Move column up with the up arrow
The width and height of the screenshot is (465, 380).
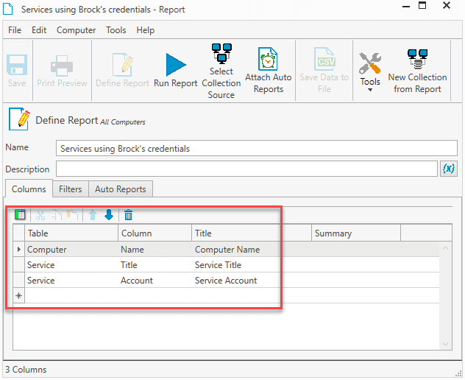click(93, 215)
